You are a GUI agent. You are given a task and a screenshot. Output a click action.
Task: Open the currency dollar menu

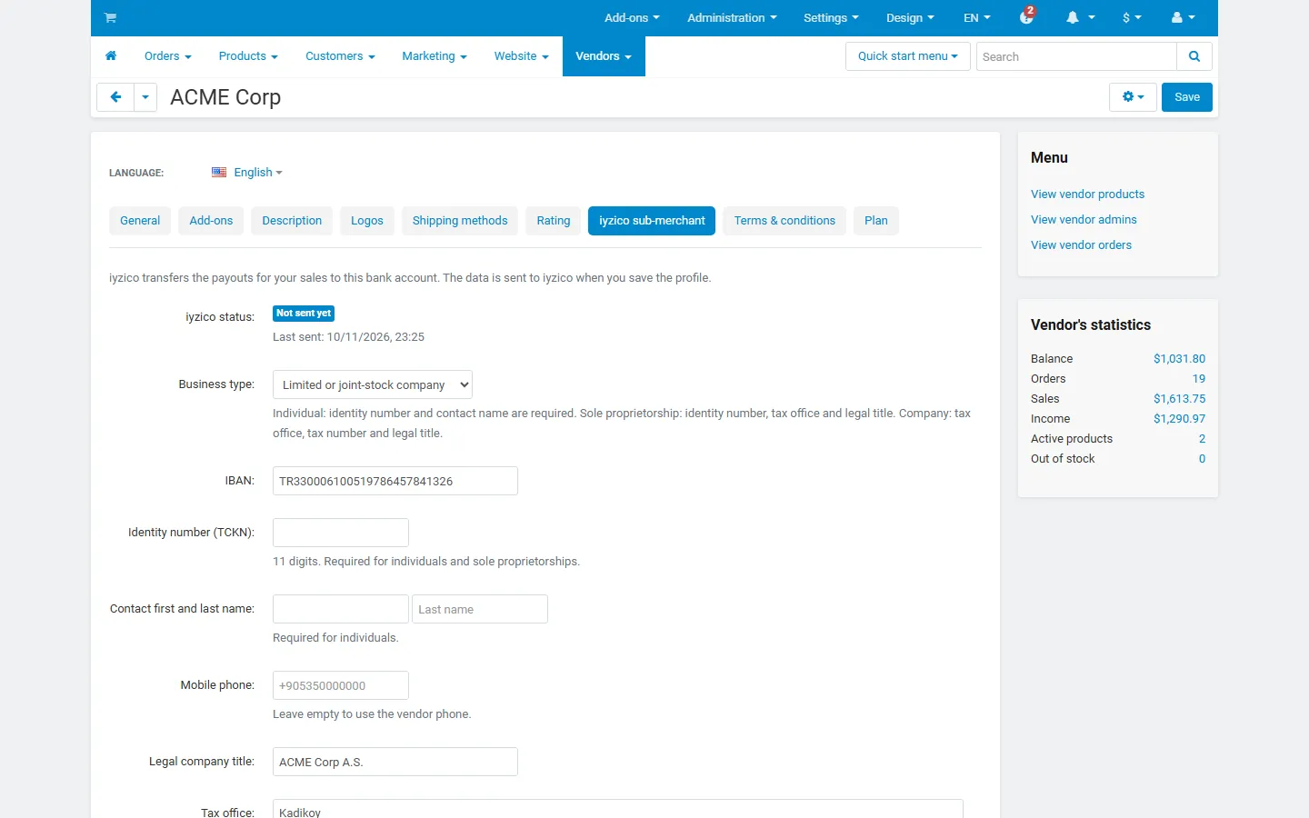(x=1132, y=17)
